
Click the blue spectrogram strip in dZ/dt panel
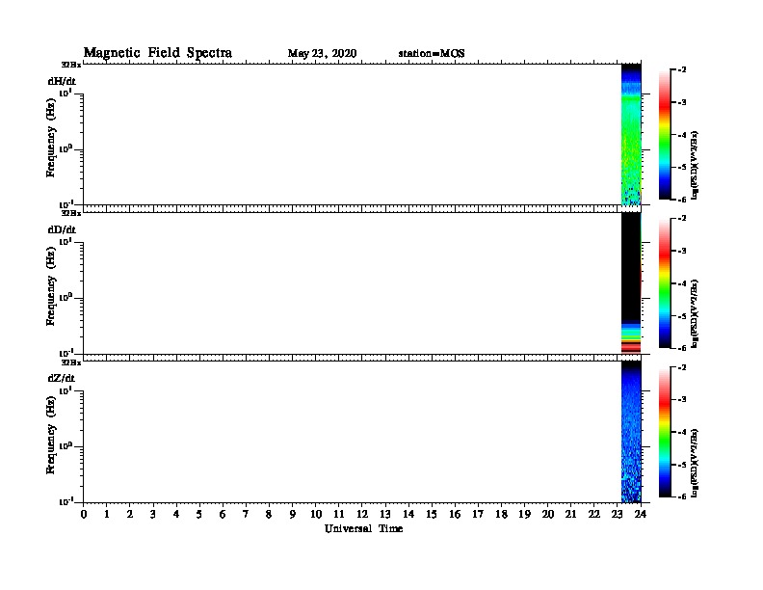pyautogui.click(x=631, y=432)
